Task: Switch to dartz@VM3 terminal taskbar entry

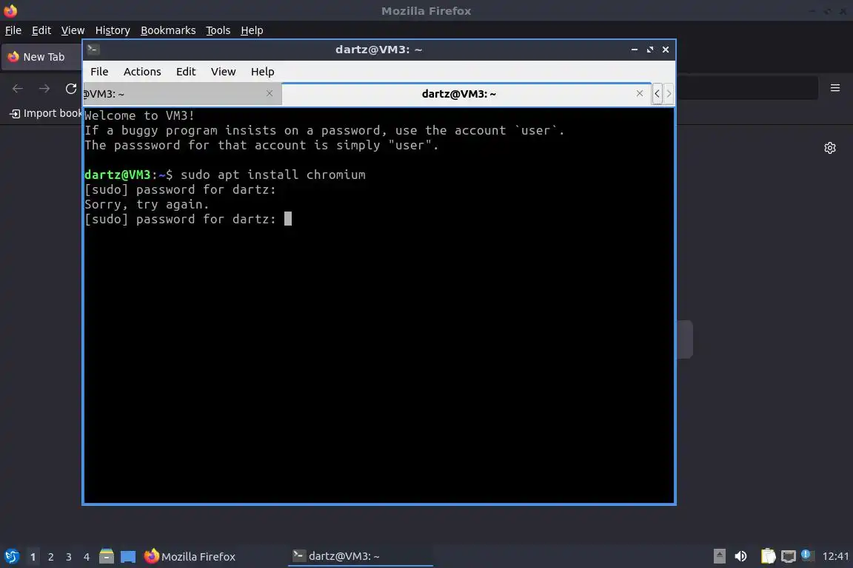Action: click(x=360, y=556)
